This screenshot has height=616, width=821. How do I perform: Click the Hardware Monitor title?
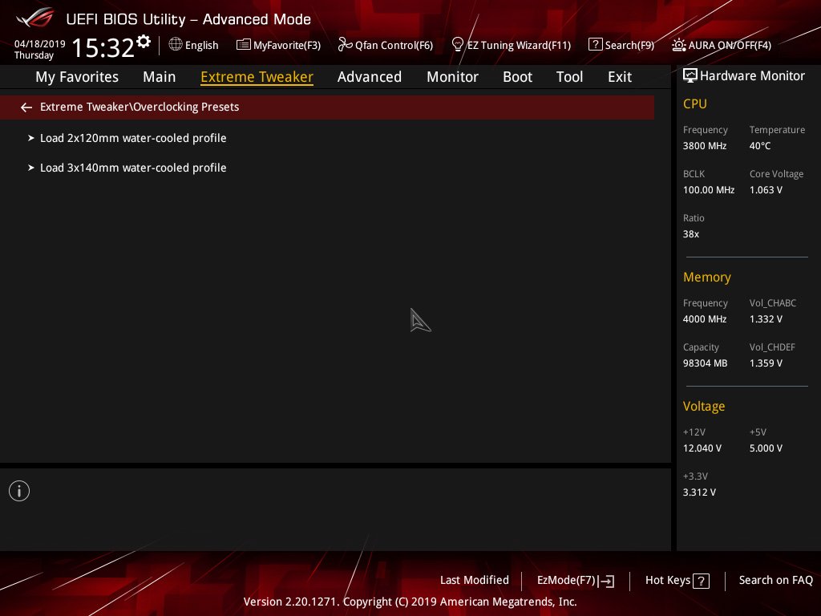point(752,76)
